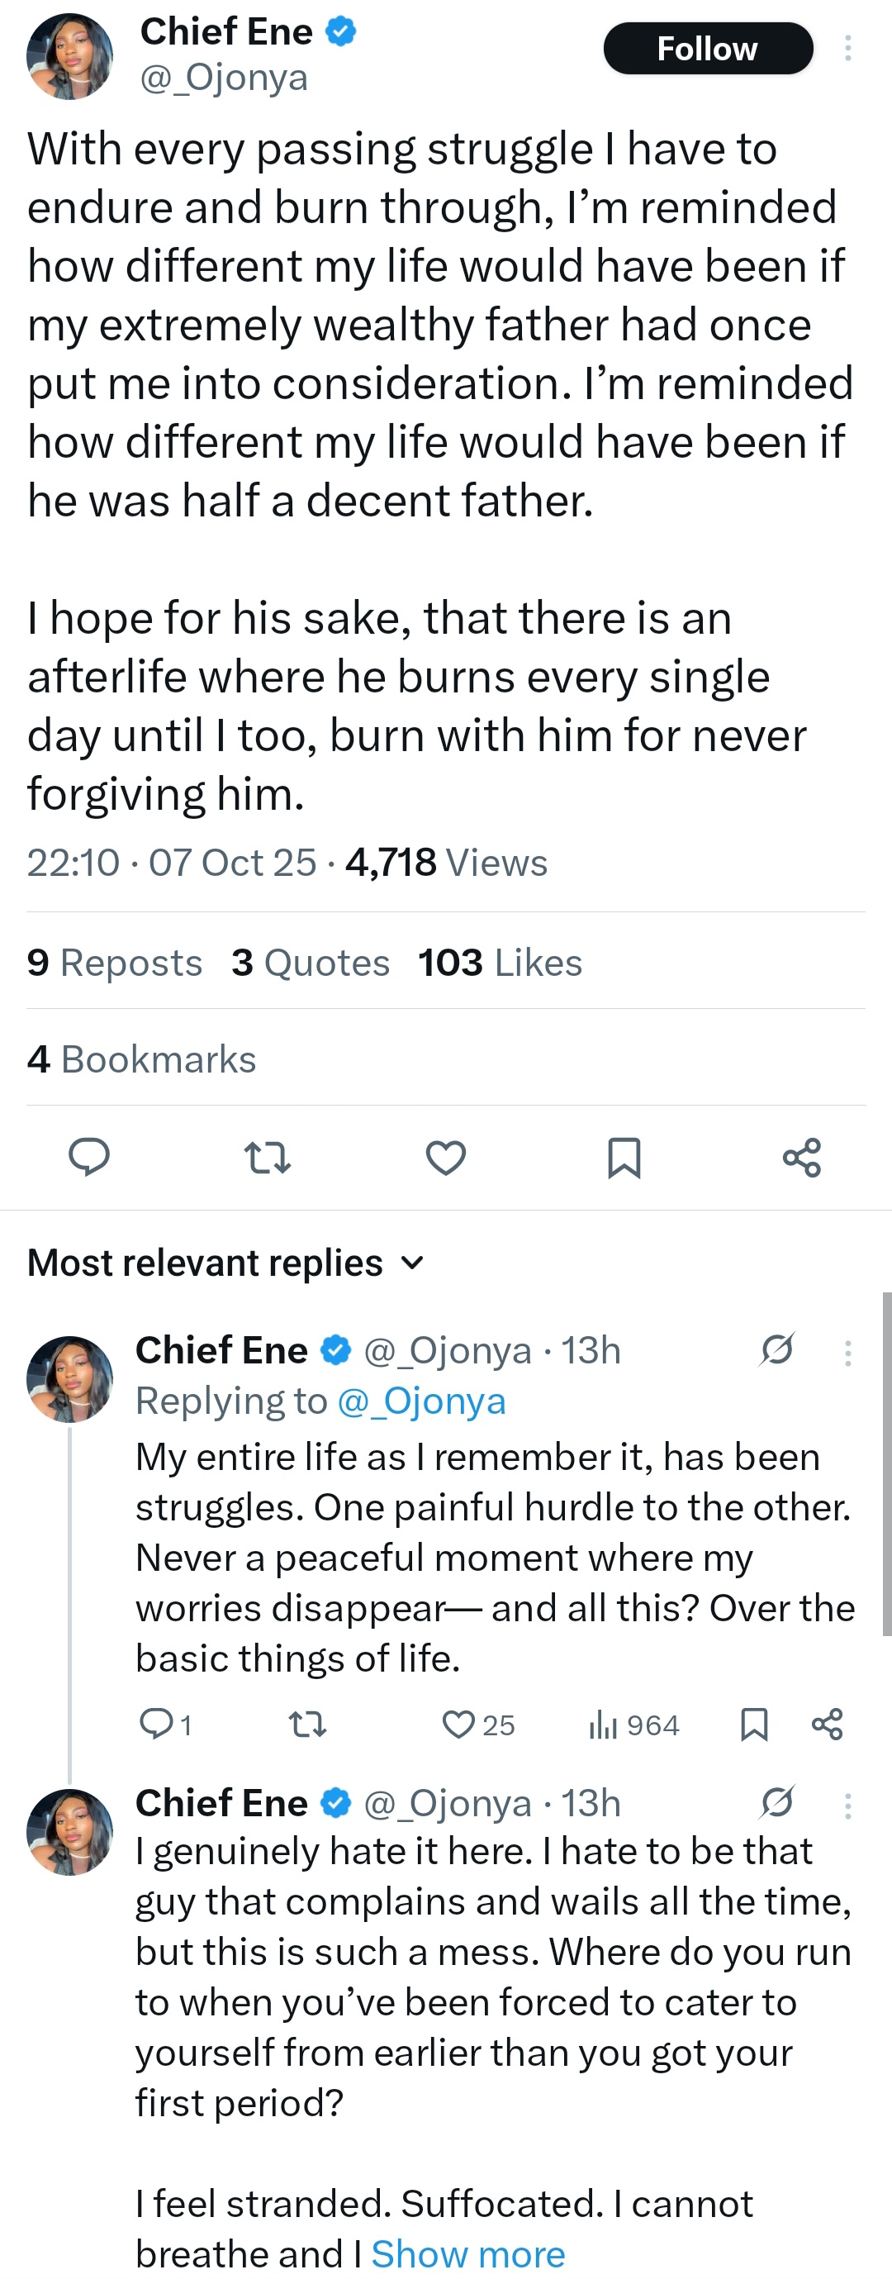The image size is (892, 2279).
Task: Open Grok icon on first reply
Action: click(777, 1350)
